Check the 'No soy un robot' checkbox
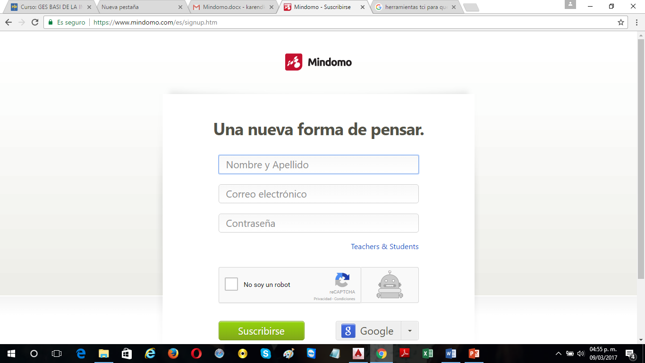Screen dimensions: 645x363 [x=231, y=285]
